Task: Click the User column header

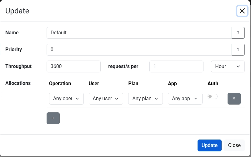Action: [x=94, y=83]
